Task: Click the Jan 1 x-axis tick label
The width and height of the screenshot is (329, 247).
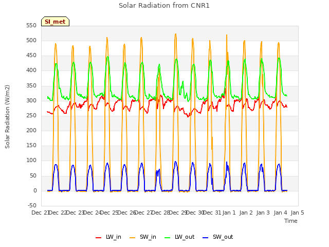Action: 229,213
